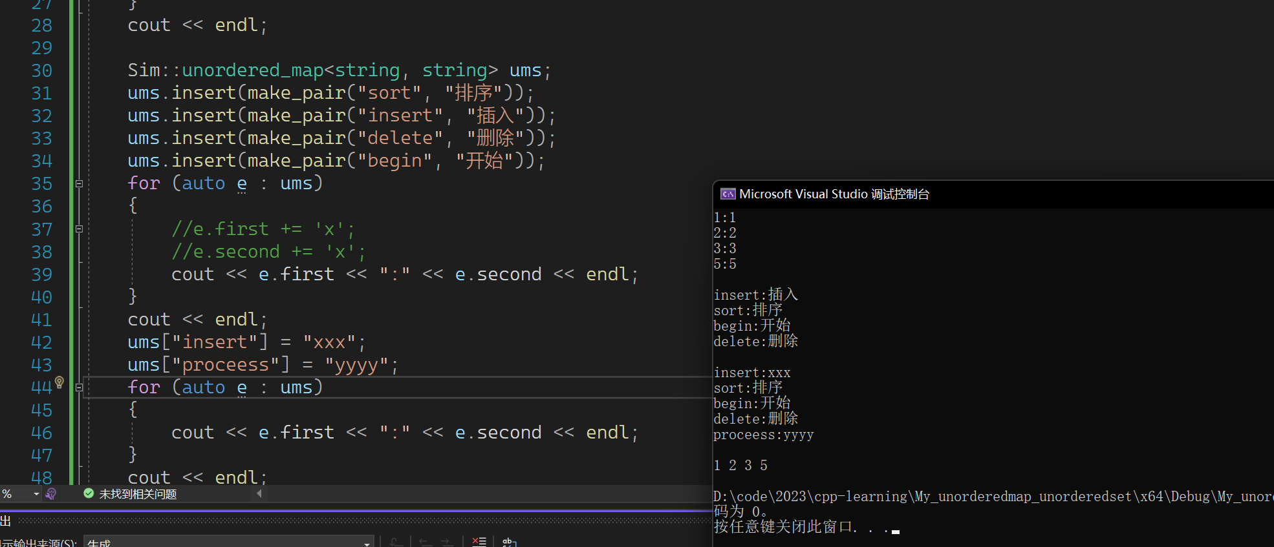Click line number 30 in the gutter

coord(41,70)
